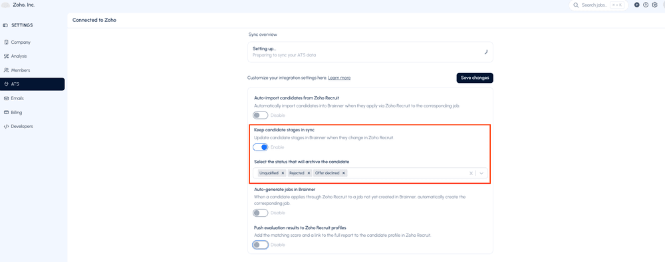Clear all selected archive statuses
This screenshot has width=665, height=262.
[471, 173]
